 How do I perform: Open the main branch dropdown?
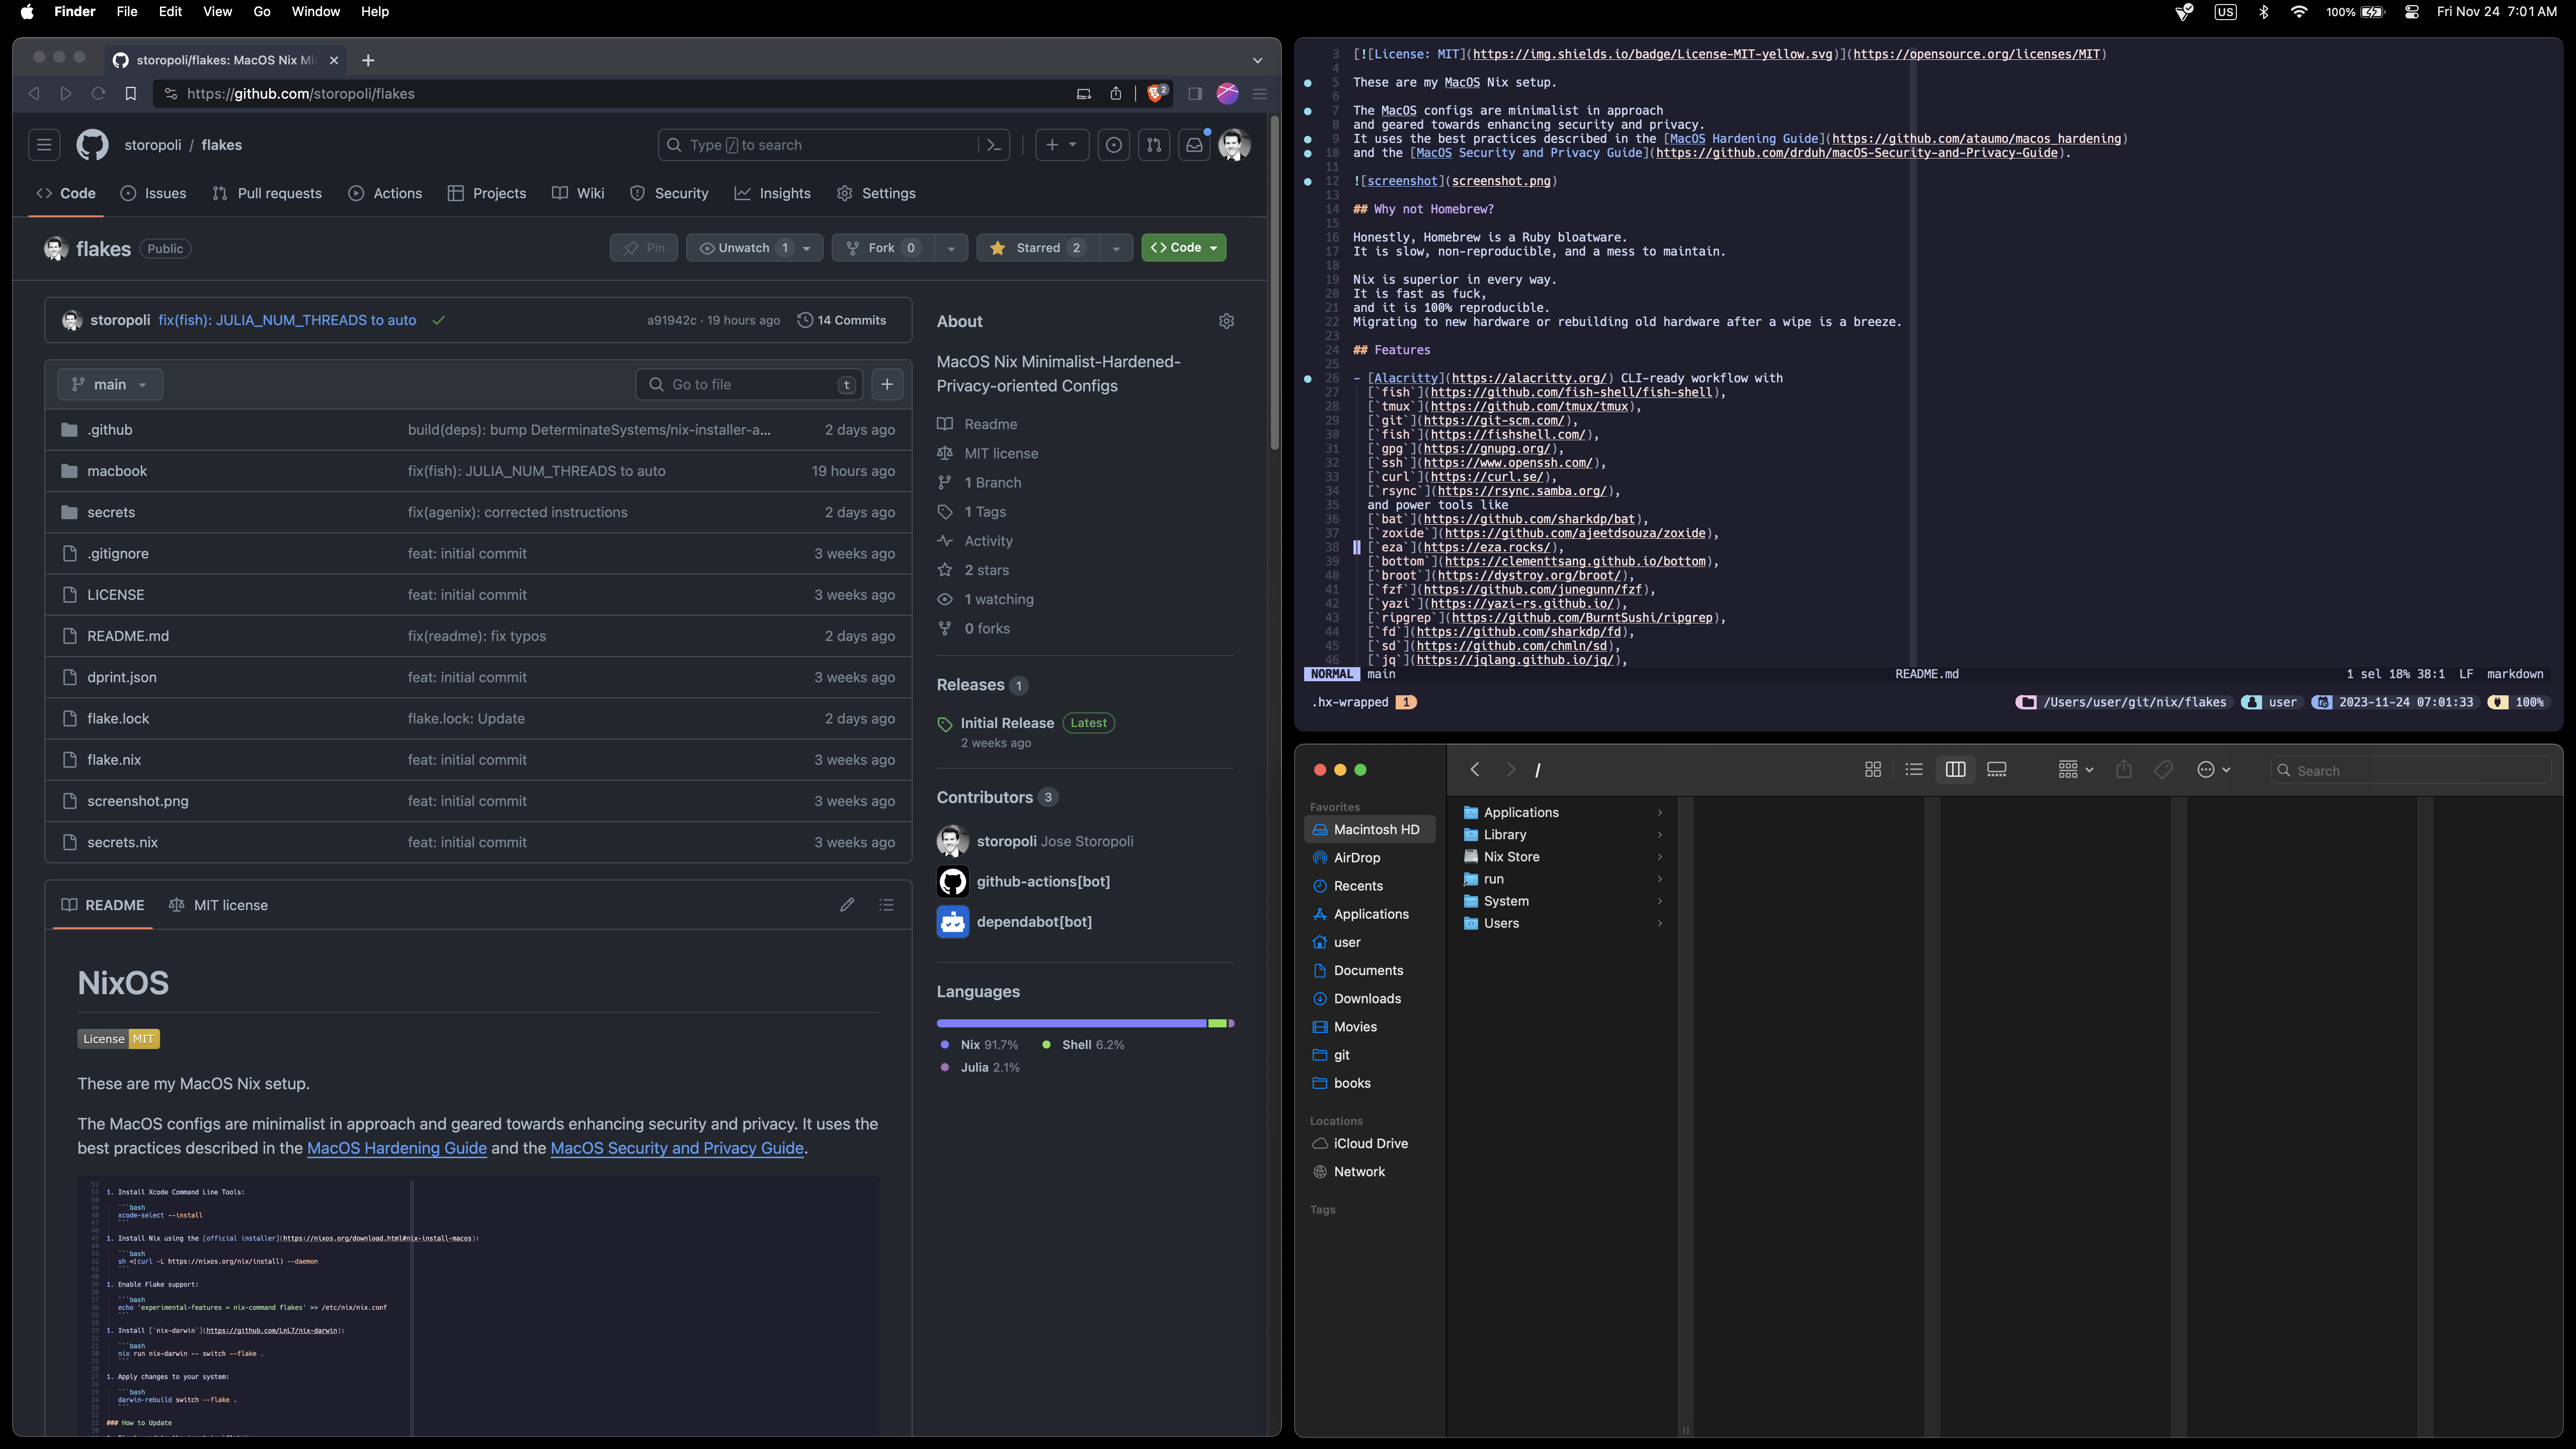tap(110, 384)
